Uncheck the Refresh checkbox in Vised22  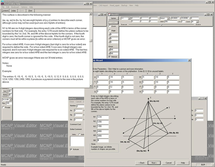[109, 57]
